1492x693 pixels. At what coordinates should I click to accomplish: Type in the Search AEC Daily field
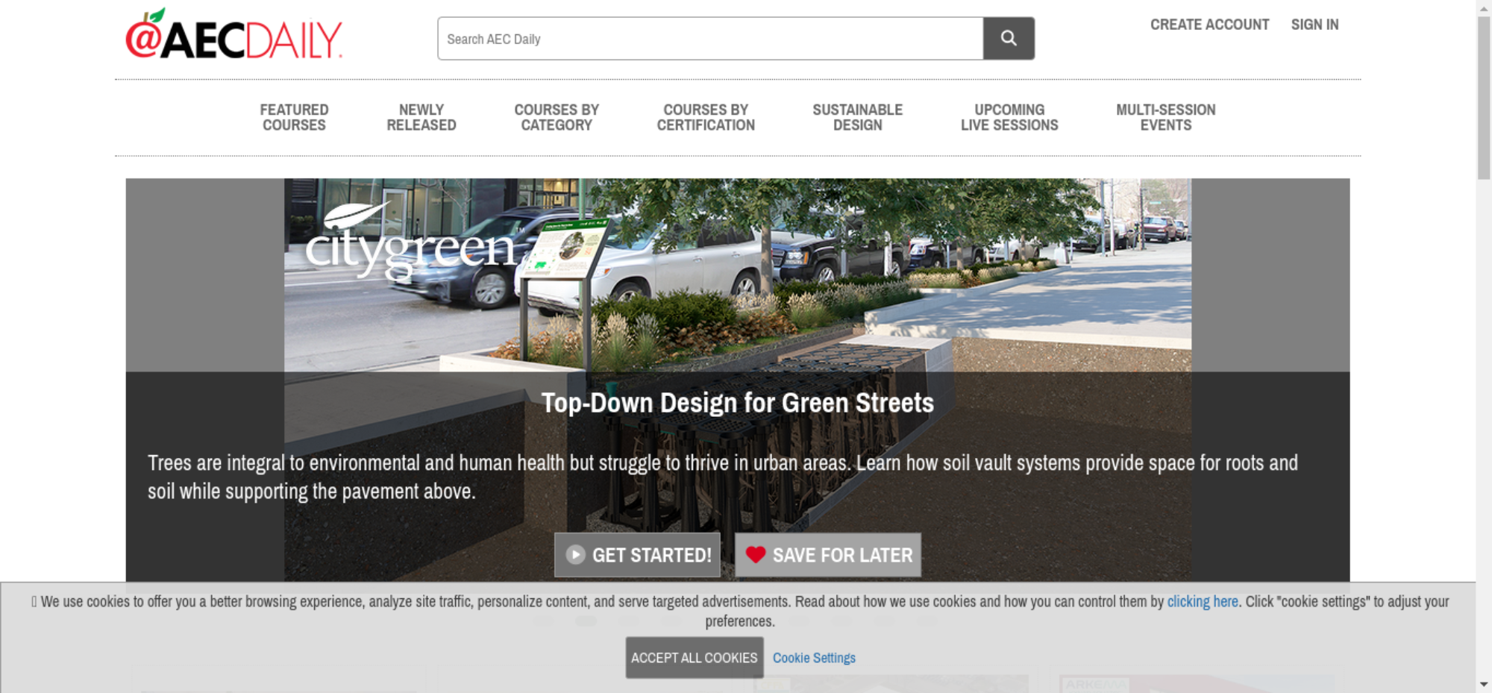[709, 39]
